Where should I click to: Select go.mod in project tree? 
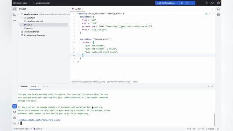30,28
